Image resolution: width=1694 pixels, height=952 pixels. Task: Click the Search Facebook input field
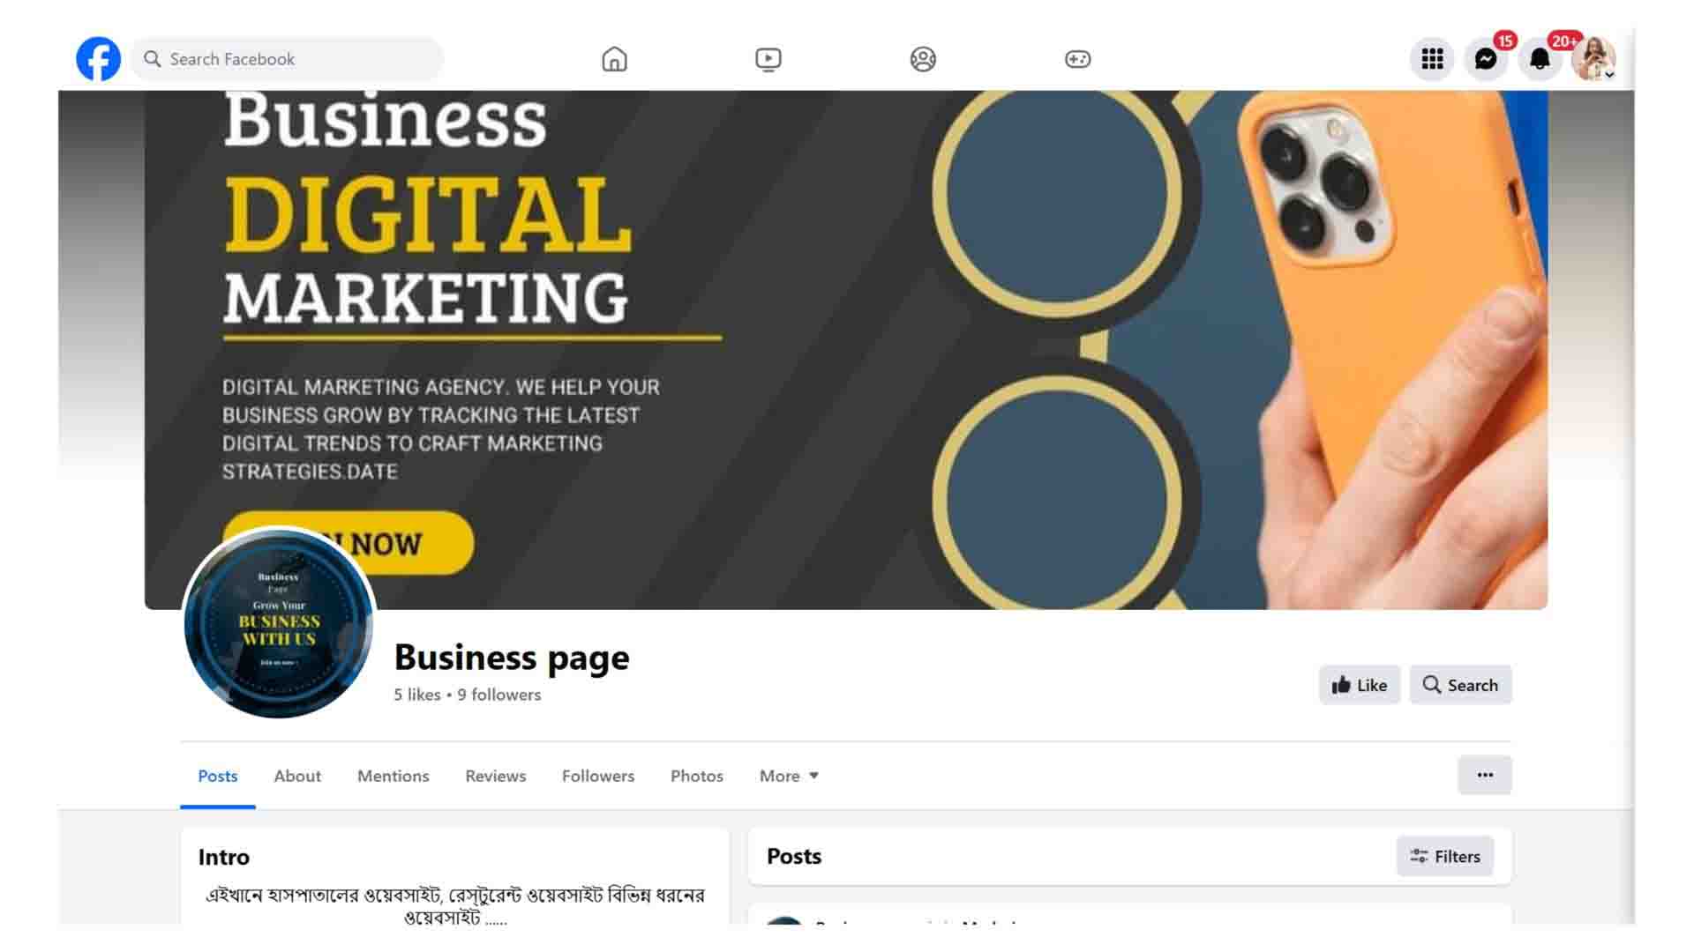pyautogui.click(x=288, y=59)
